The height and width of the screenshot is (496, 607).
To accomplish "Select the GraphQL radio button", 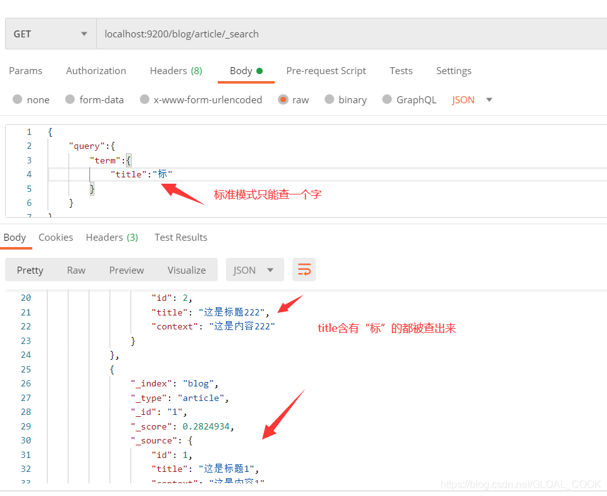I will [387, 99].
